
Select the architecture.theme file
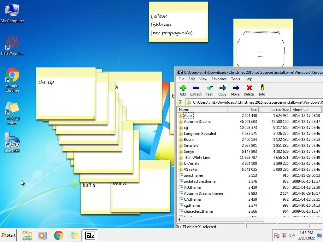pos(250,181)
